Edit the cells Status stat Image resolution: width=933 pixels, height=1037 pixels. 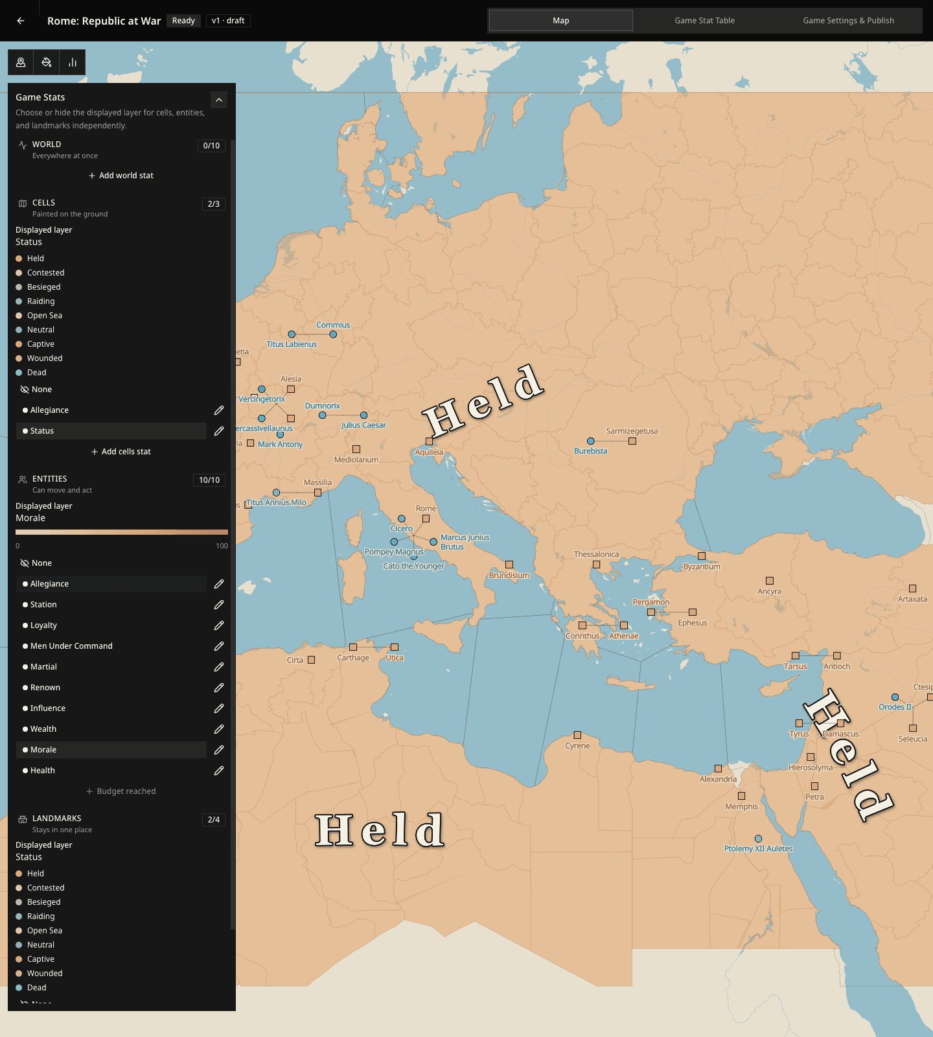pos(219,431)
